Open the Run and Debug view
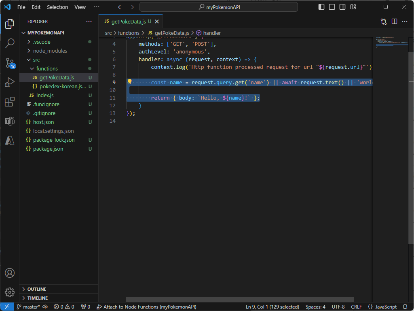The width and height of the screenshot is (414, 311). click(x=10, y=82)
